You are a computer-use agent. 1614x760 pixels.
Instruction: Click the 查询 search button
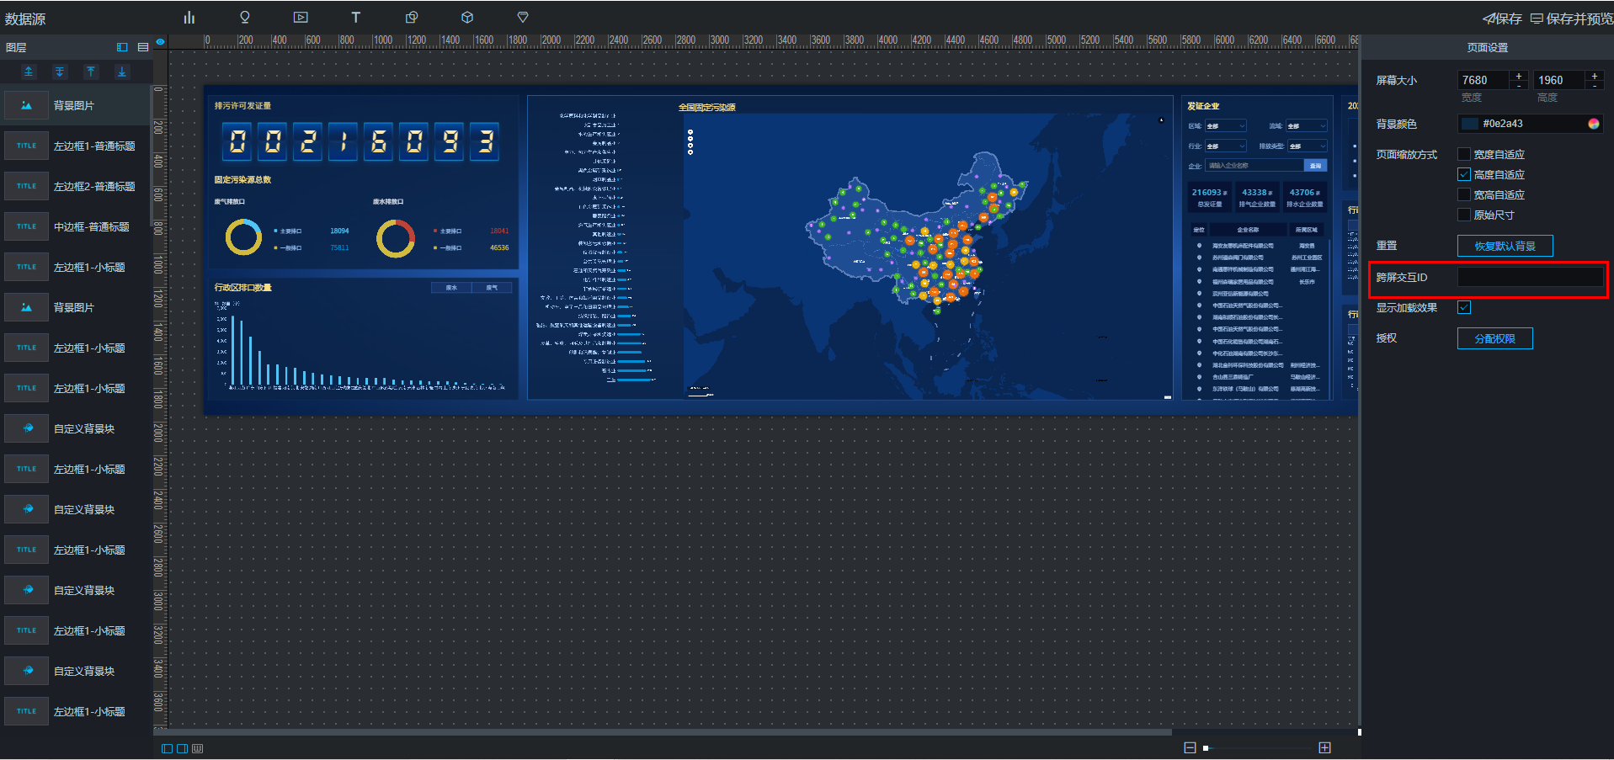(1315, 166)
